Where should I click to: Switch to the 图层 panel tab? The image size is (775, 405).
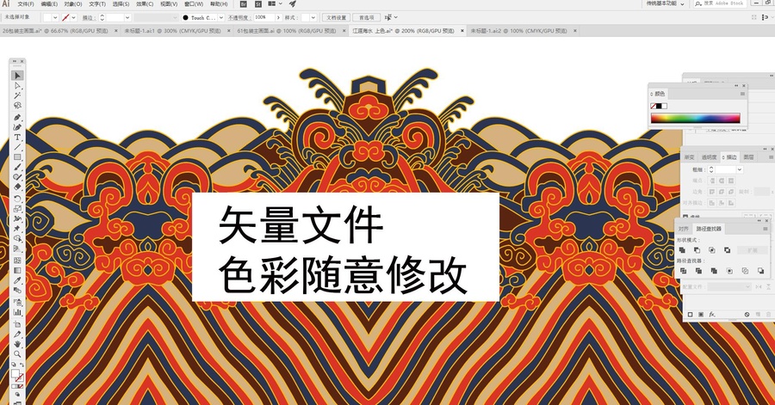(749, 157)
